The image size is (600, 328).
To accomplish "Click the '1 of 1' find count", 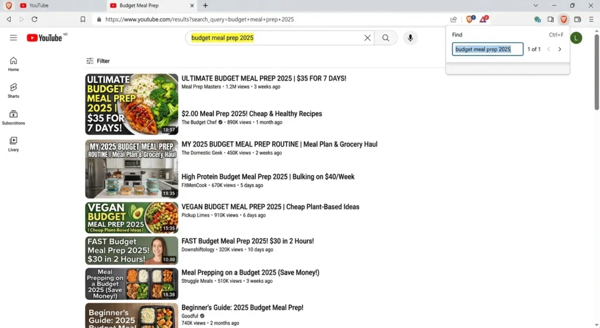I will [x=534, y=49].
